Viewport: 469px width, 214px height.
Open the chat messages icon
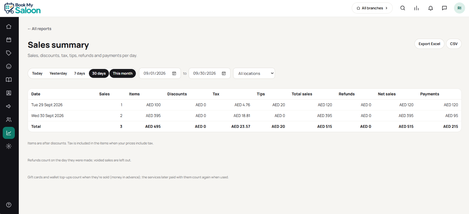coord(445,8)
